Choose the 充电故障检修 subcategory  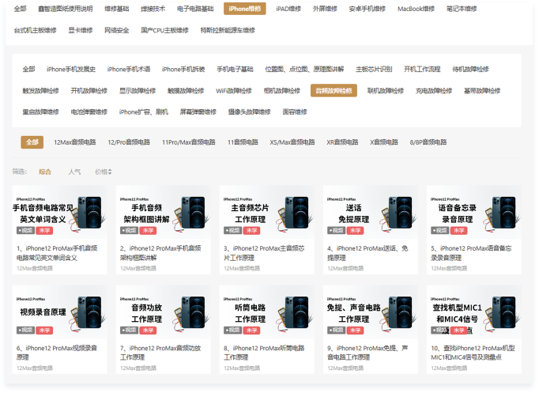click(x=434, y=91)
